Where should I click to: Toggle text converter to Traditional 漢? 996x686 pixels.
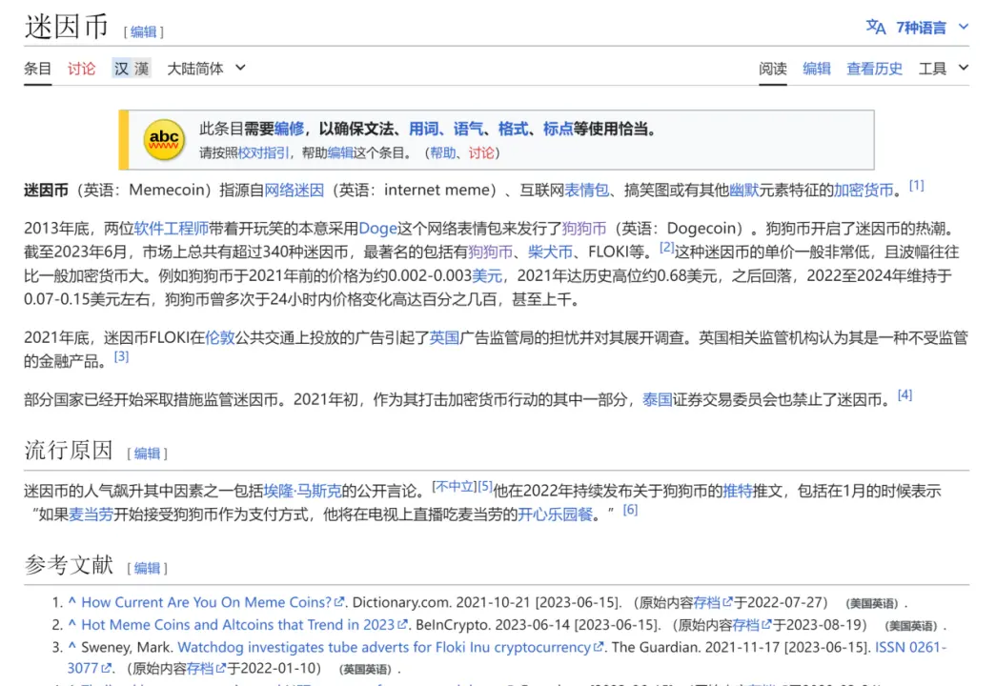(x=139, y=68)
